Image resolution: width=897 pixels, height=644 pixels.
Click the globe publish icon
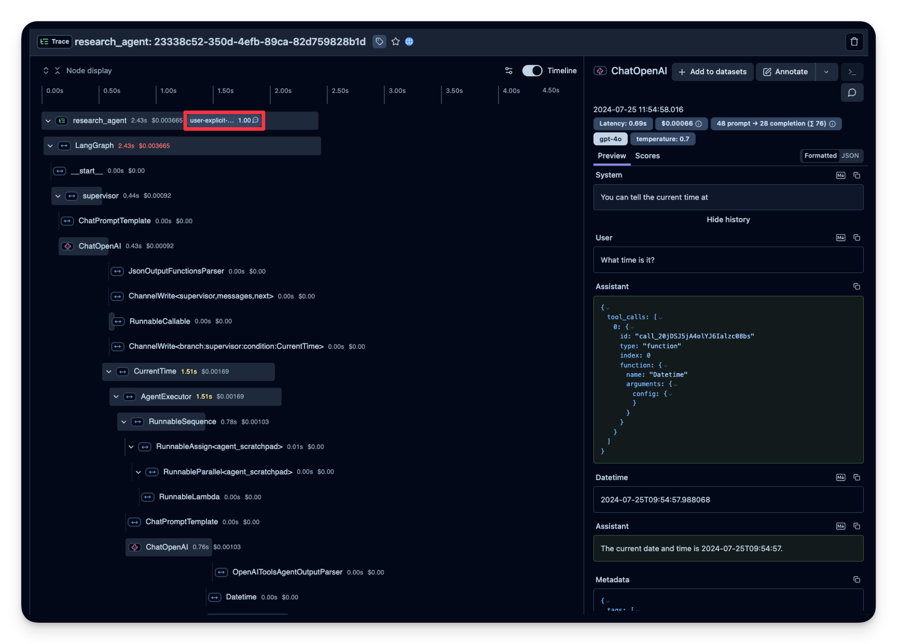point(409,42)
